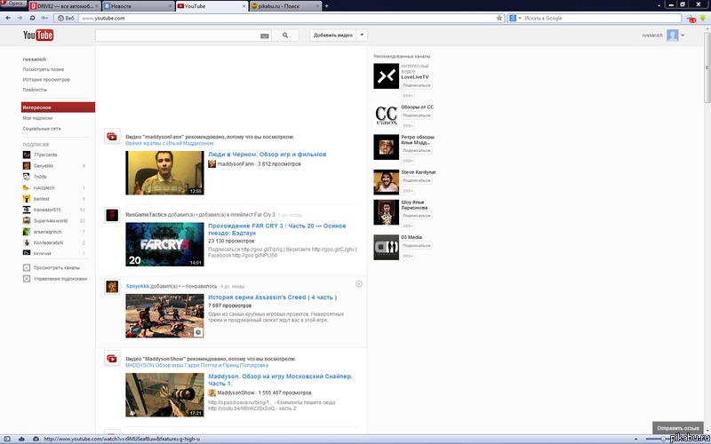Click the icon beside Управление подписками

27,279
